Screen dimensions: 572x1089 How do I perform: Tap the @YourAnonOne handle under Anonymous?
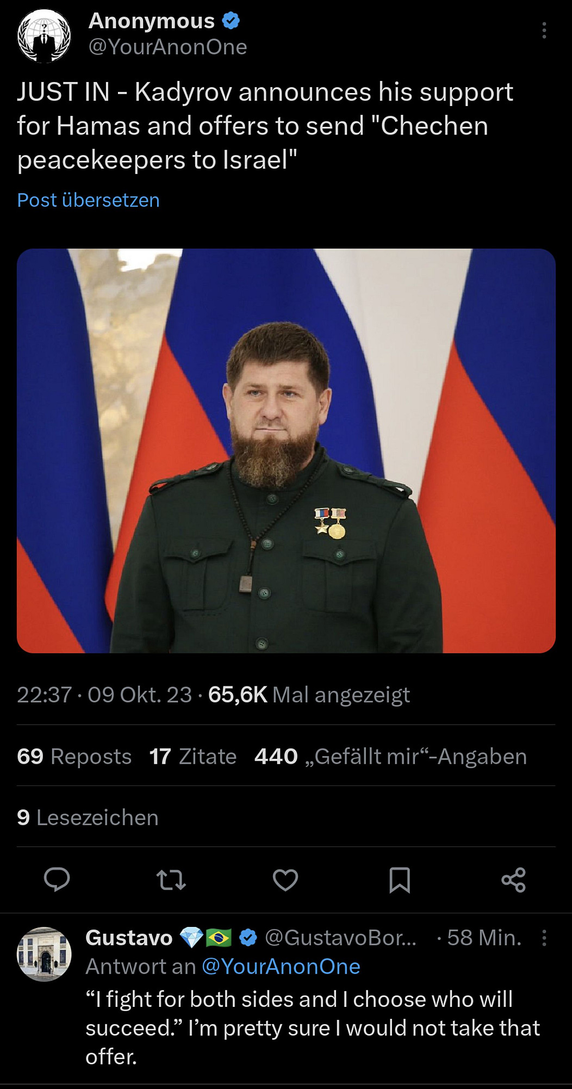tap(167, 47)
